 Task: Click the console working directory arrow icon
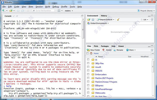point(17,16)
